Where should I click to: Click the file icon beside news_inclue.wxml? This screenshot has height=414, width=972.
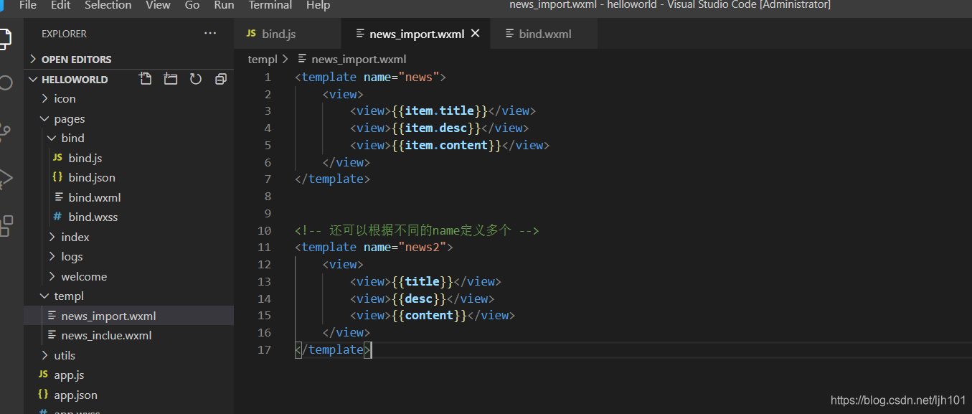[x=52, y=335]
